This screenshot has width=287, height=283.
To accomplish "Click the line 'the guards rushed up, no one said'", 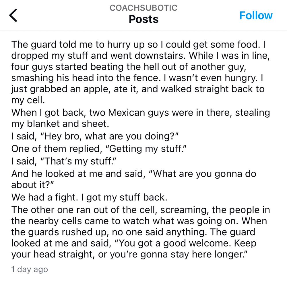I will pyautogui.click(x=133, y=232).
